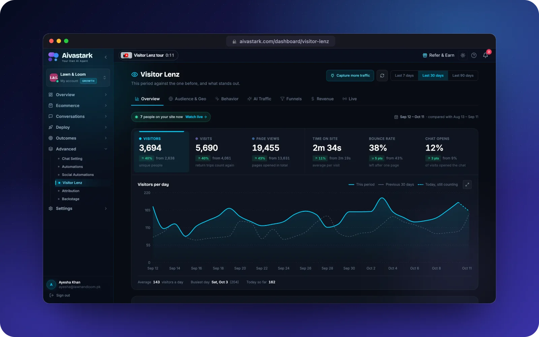Viewport: 539px width, 337px height.
Task: Click the busiest day Sat, Oct 3 text
Action: coord(220,282)
